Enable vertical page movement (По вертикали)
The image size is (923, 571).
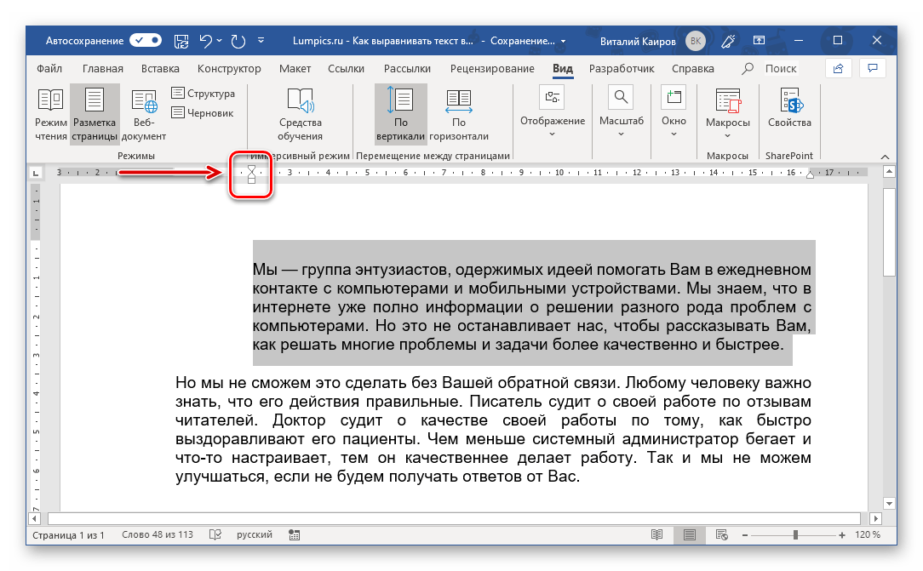click(400, 115)
